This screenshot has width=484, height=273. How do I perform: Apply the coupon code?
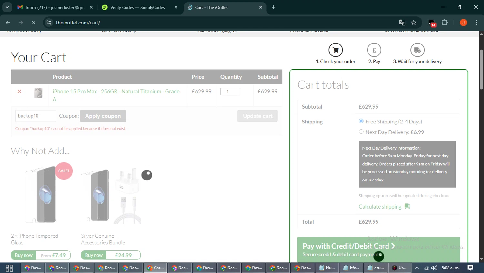(x=103, y=116)
